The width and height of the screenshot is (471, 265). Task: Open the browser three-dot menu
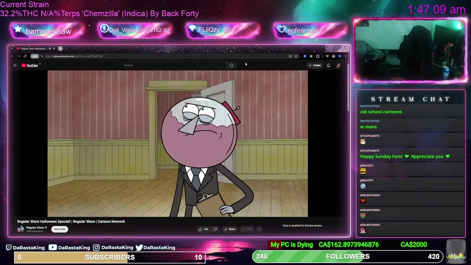pyautogui.click(x=346, y=56)
